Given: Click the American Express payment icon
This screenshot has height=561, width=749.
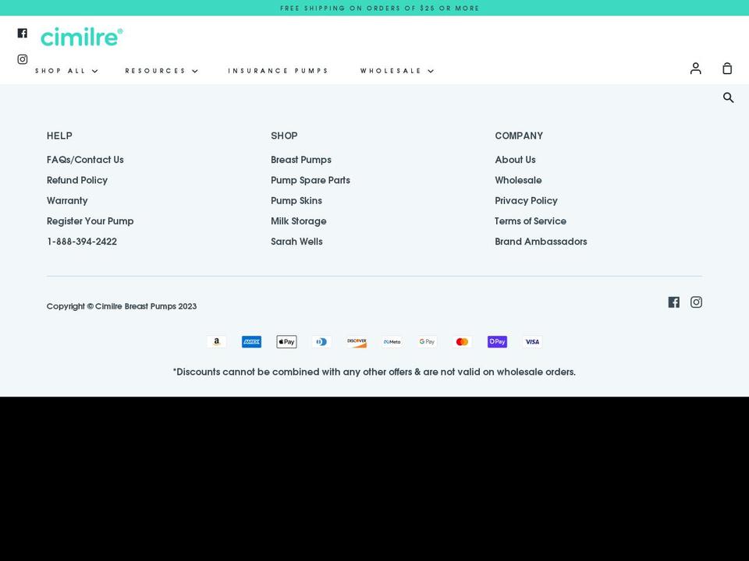Looking at the screenshot, I should 252,341.
